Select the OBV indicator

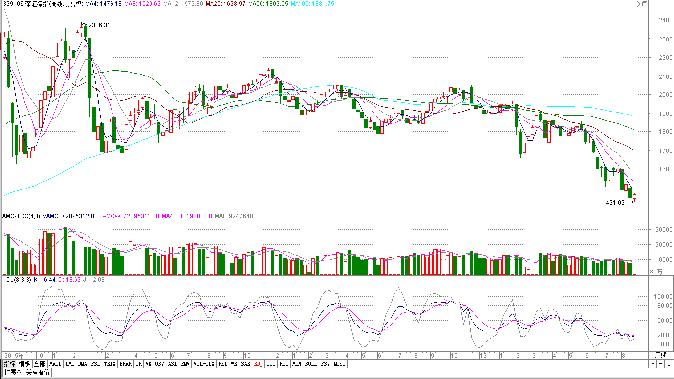[x=159, y=364]
